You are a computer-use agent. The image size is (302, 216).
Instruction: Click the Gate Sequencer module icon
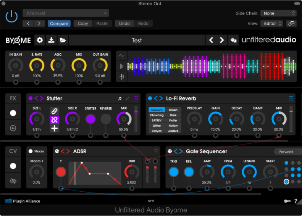point(170,151)
